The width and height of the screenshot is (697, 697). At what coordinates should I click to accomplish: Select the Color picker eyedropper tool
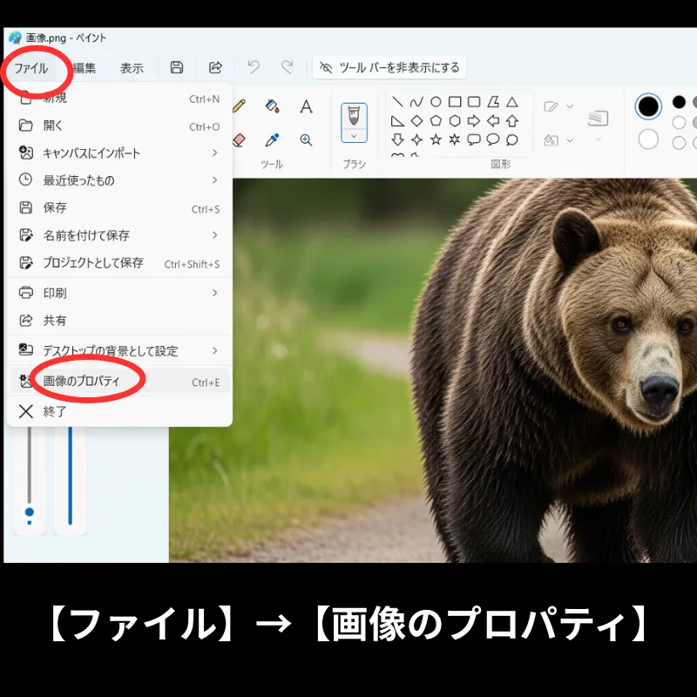coord(272,139)
